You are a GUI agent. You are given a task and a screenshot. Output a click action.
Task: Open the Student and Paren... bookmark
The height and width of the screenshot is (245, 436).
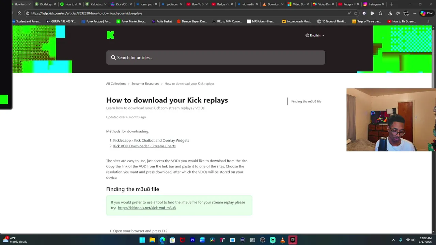click(27, 21)
